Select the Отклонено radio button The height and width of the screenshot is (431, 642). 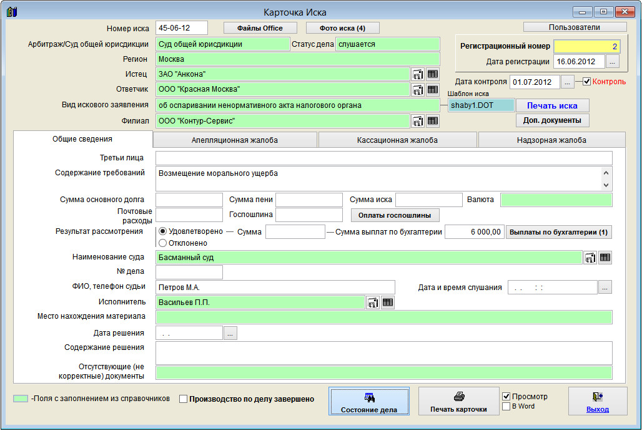[163, 243]
